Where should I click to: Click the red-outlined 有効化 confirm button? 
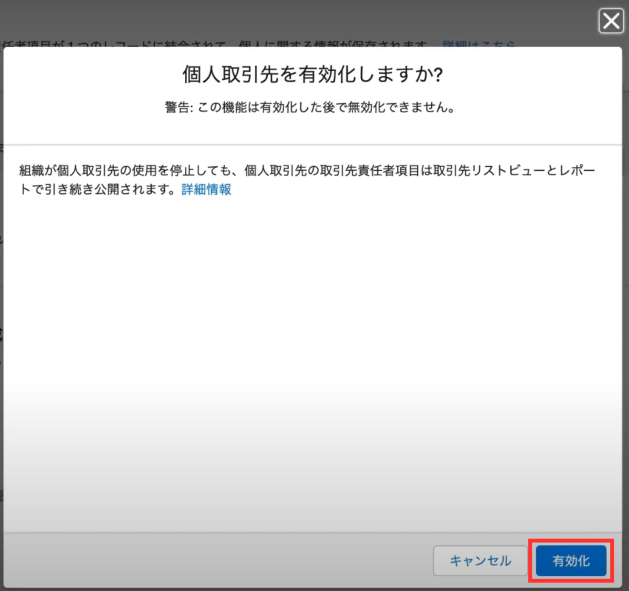click(x=571, y=561)
